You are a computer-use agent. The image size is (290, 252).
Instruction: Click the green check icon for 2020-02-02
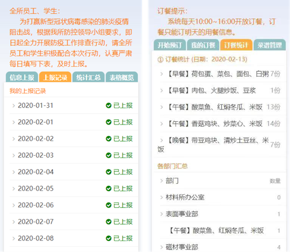point(108,138)
